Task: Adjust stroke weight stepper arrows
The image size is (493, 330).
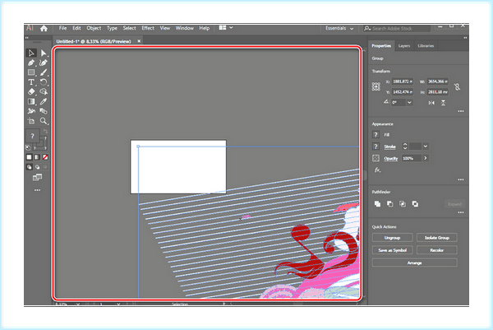Action: tap(405, 146)
